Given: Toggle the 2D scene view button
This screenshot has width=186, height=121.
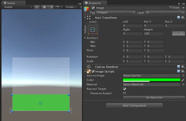Looking at the screenshot, I should click(x=37, y=7).
